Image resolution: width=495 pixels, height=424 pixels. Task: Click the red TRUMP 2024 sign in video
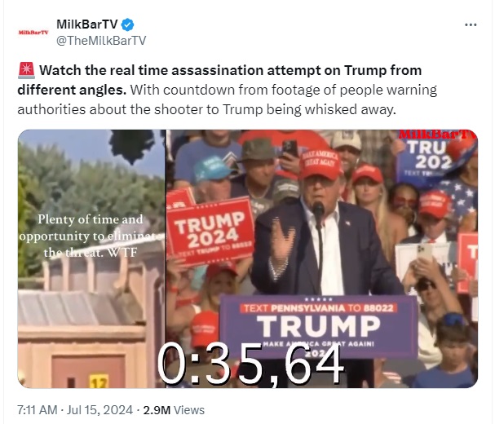pos(211,232)
